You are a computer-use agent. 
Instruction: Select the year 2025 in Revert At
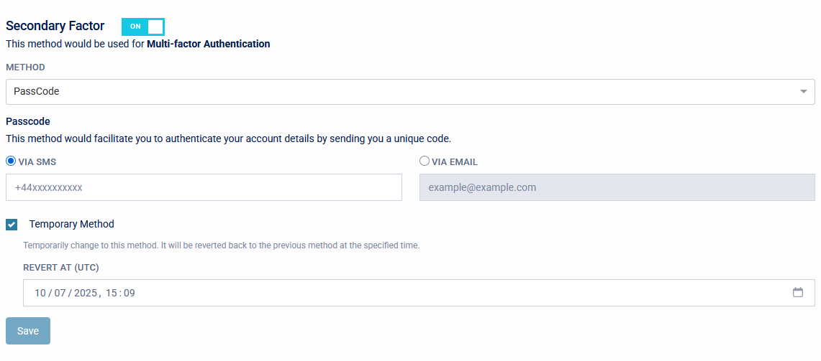pos(86,293)
